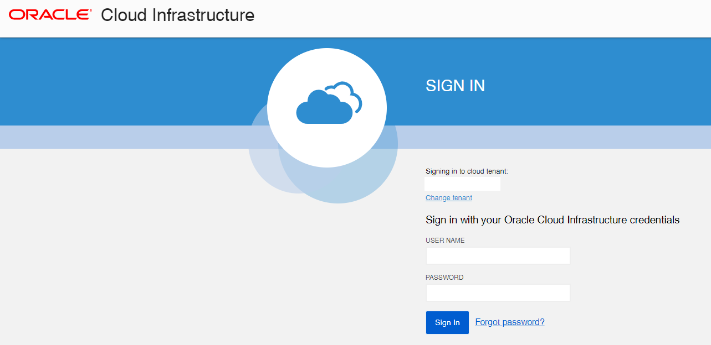Image resolution: width=711 pixels, height=345 pixels.
Task: Click the Change tenant link
Action: pos(449,197)
